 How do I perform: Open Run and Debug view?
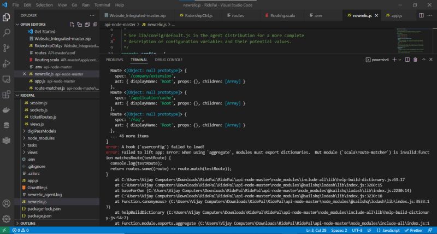click(x=6, y=63)
